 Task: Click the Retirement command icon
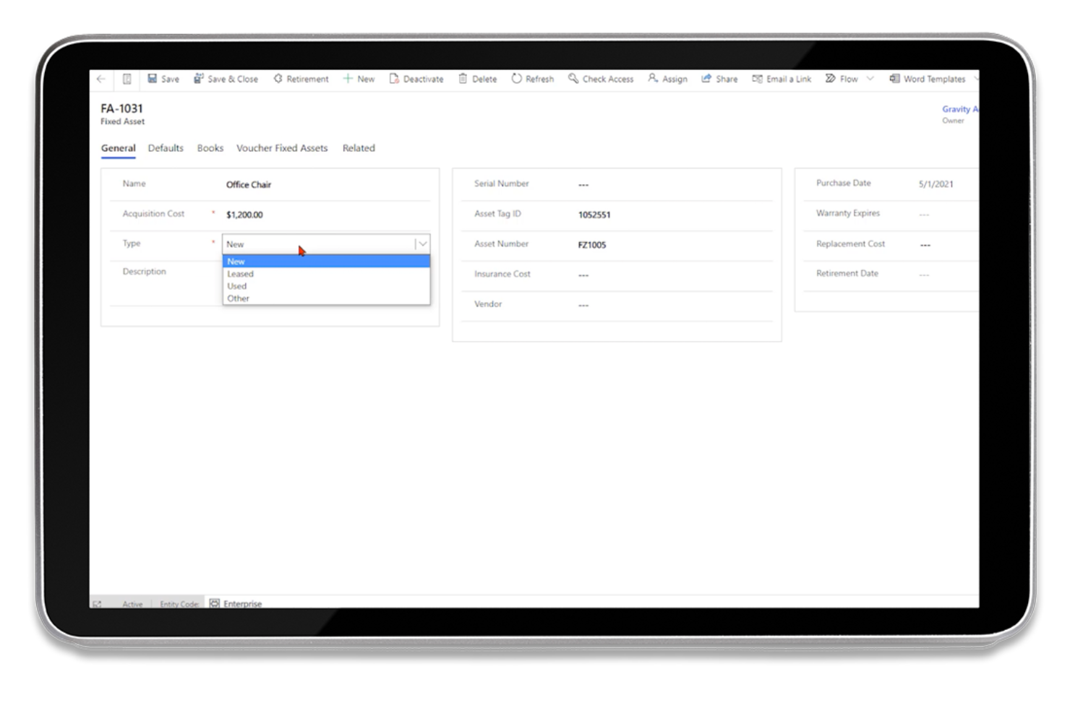(x=278, y=79)
